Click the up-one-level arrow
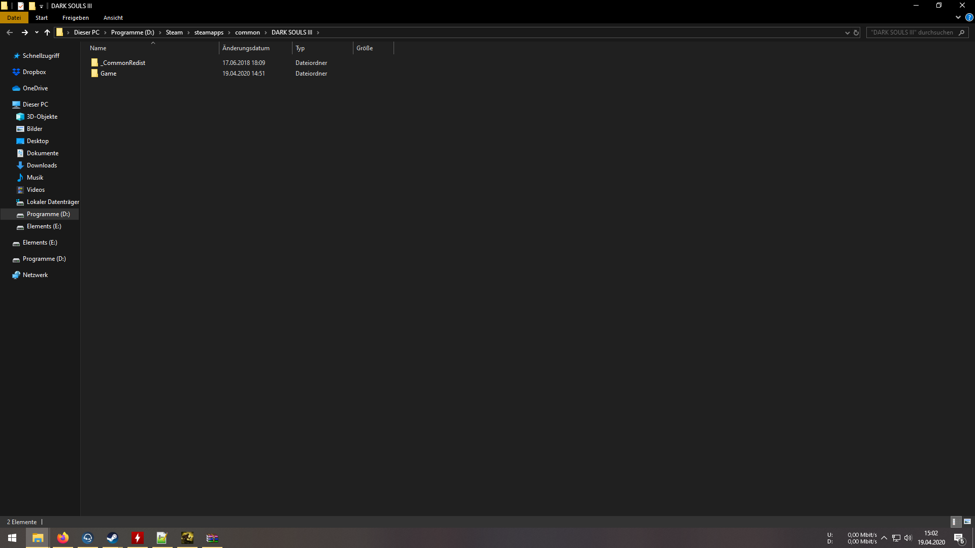Image resolution: width=975 pixels, height=548 pixels. pos(47,32)
